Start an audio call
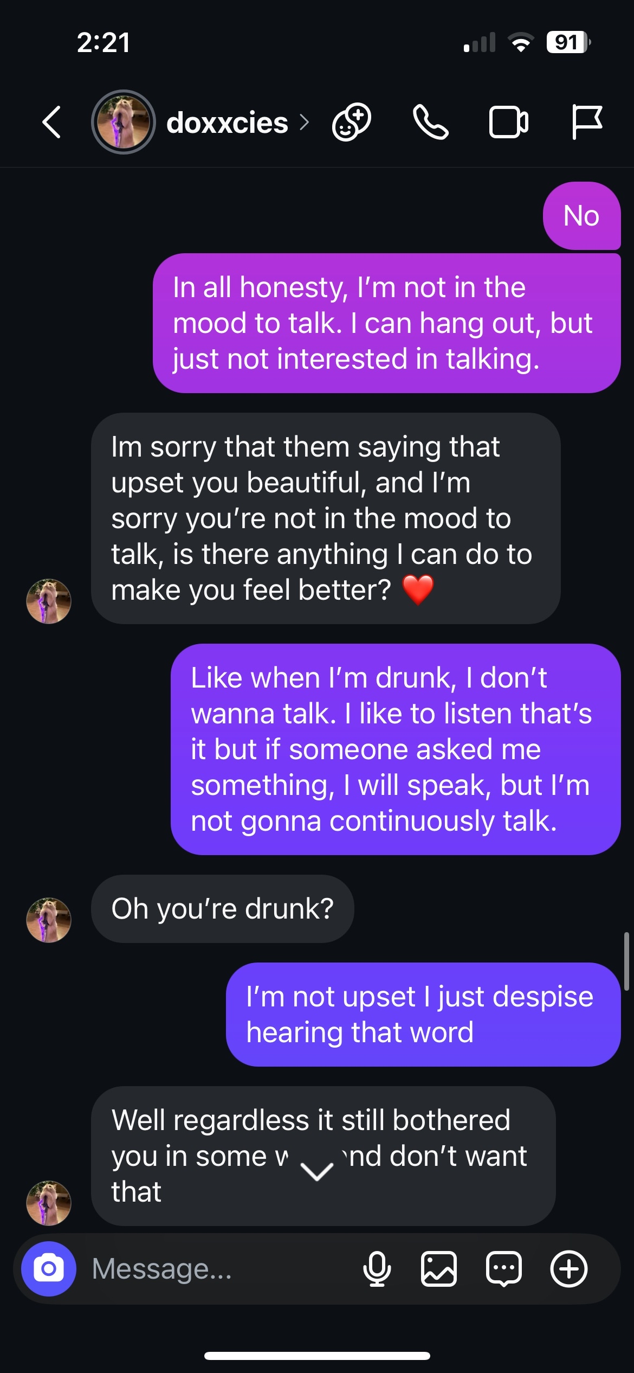This screenshot has height=1373, width=634. tap(431, 122)
